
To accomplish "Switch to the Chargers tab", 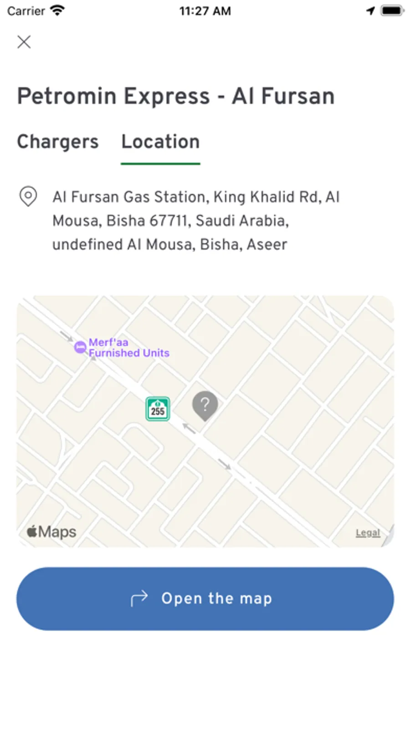I will point(58,142).
